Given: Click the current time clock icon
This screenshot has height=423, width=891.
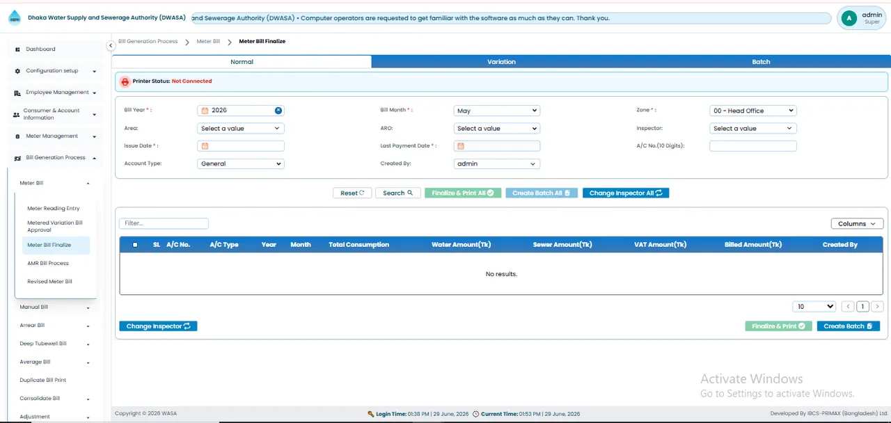Looking at the screenshot, I should tap(475, 414).
